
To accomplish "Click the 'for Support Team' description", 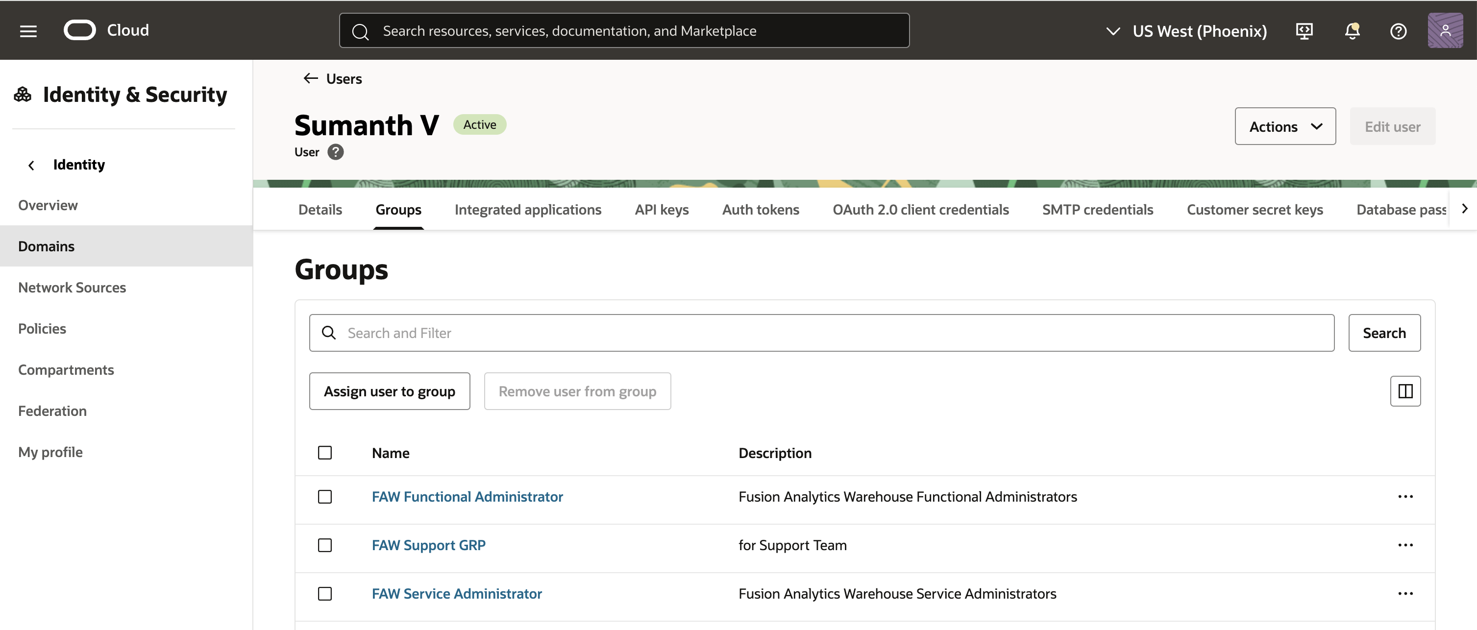I will tap(792, 545).
